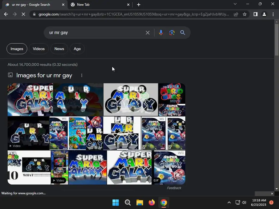This screenshot has height=209, width=279.
Task: Launch Firefox from the taskbar
Action: point(151,202)
